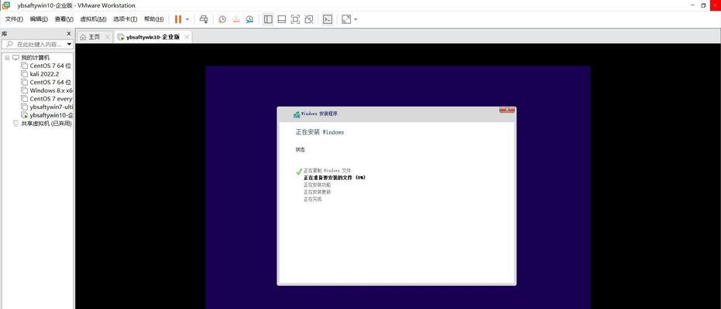
Task: Open the 编辑(E) menu
Action: [39, 19]
